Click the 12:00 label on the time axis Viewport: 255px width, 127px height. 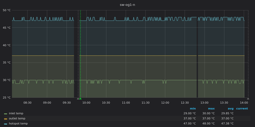point(165,103)
